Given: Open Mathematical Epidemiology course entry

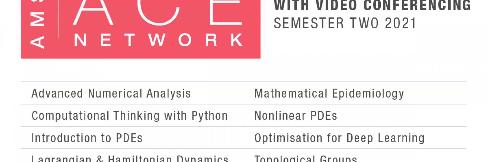Looking at the screenshot, I should (x=329, y=94).
